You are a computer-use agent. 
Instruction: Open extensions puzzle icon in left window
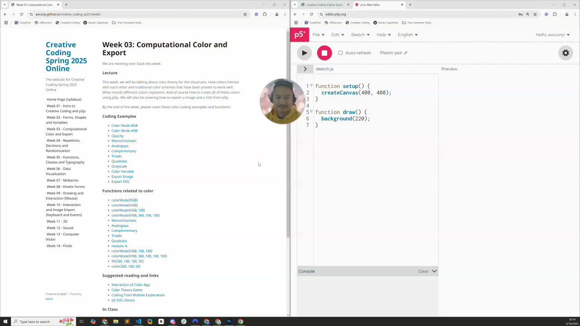pyautogui.click(x=265, y=14)
